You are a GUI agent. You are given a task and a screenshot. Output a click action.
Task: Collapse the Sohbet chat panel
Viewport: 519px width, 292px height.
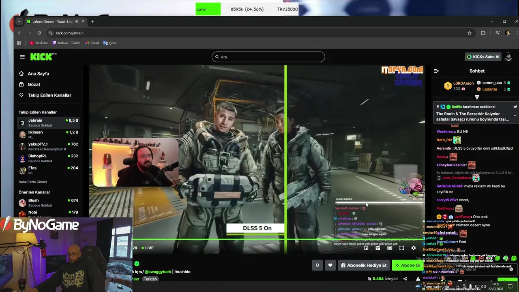[436, 71]
